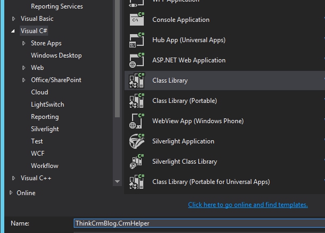
Task: Click the project Name input field
Action: pos(199,223)
